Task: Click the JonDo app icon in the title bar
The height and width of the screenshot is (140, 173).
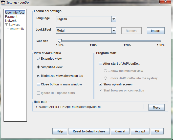Action: pos(3,3)
